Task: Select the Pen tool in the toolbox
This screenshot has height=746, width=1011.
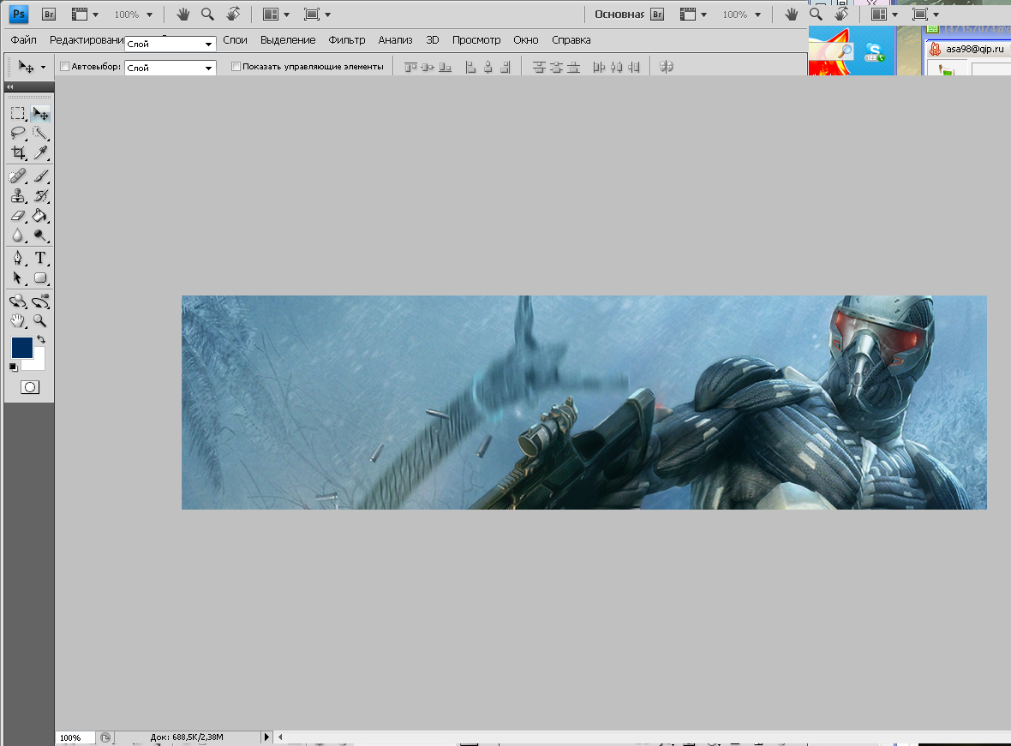Action: tap(18, 258)
